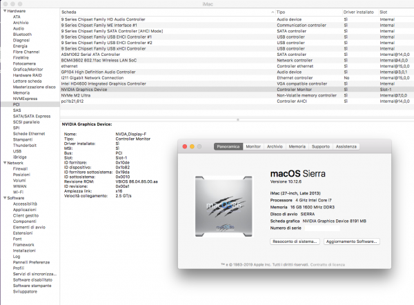Select WWAN under Network
Viewport: 414px width, 305px height.
pos(20,186)
